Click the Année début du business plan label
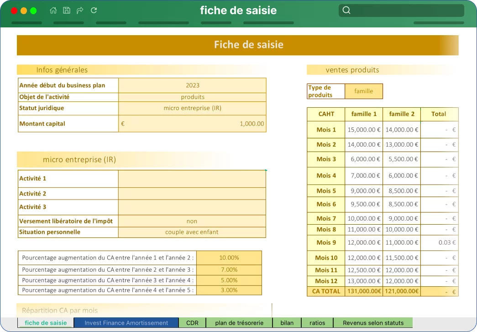The height and width of the screenshot is (332, 477). coord(62,85)
